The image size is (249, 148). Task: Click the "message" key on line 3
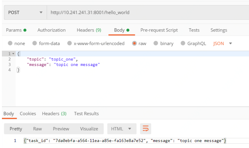click(x=38, y=65)
